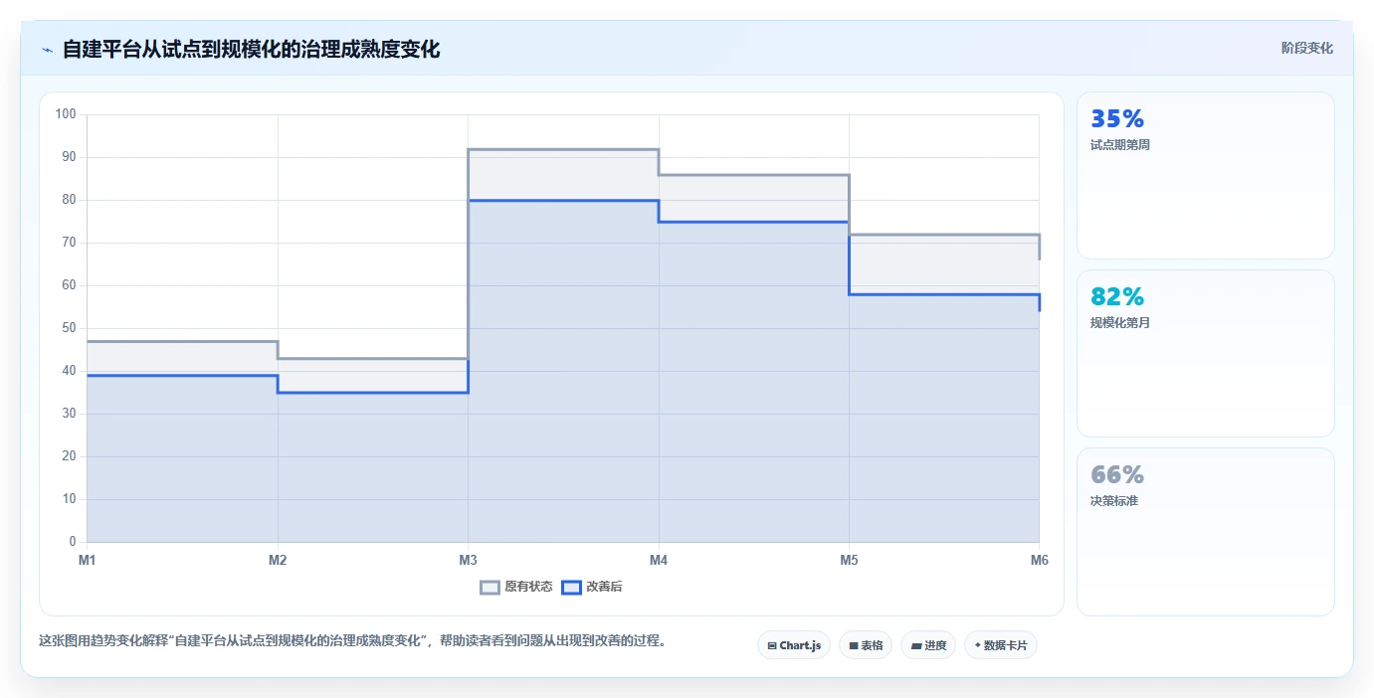Open the 35% 试点期第周 card
This screenshot has width=1374, height=698.
(x=1205, y=176)
